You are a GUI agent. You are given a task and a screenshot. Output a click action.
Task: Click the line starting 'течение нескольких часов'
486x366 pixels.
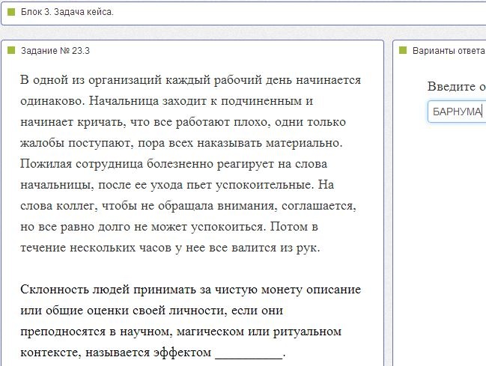(x=170, y=248)
